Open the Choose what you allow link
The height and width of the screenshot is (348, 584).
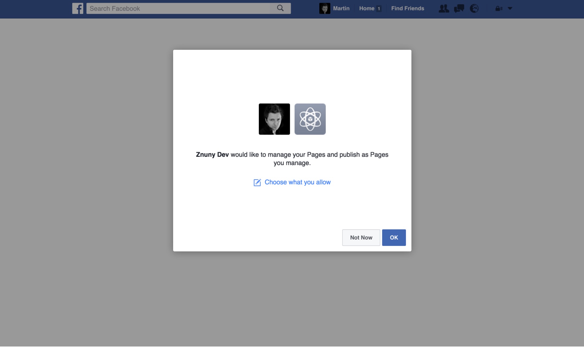298,182
